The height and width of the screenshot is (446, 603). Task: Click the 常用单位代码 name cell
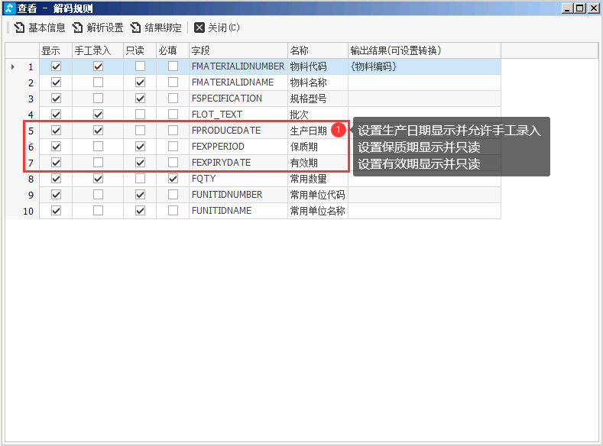318,195
